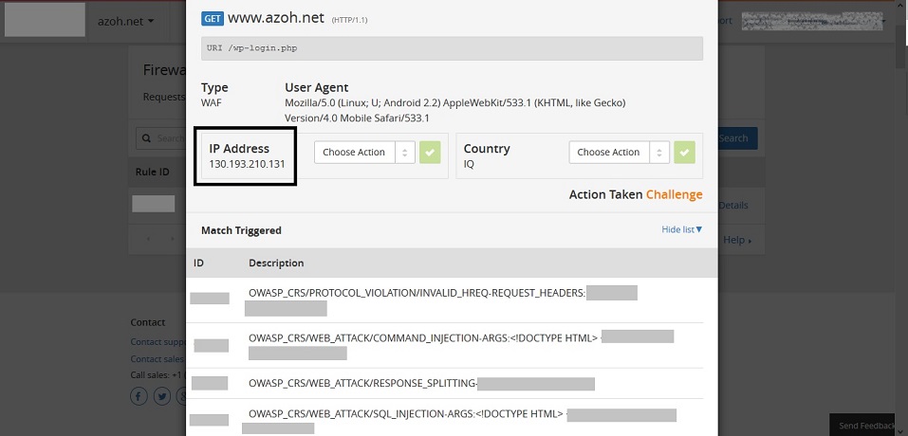The height and width of the screenshot is (436, 908).
Task: Click WAF type value
Action: click(x=211, y=102)
